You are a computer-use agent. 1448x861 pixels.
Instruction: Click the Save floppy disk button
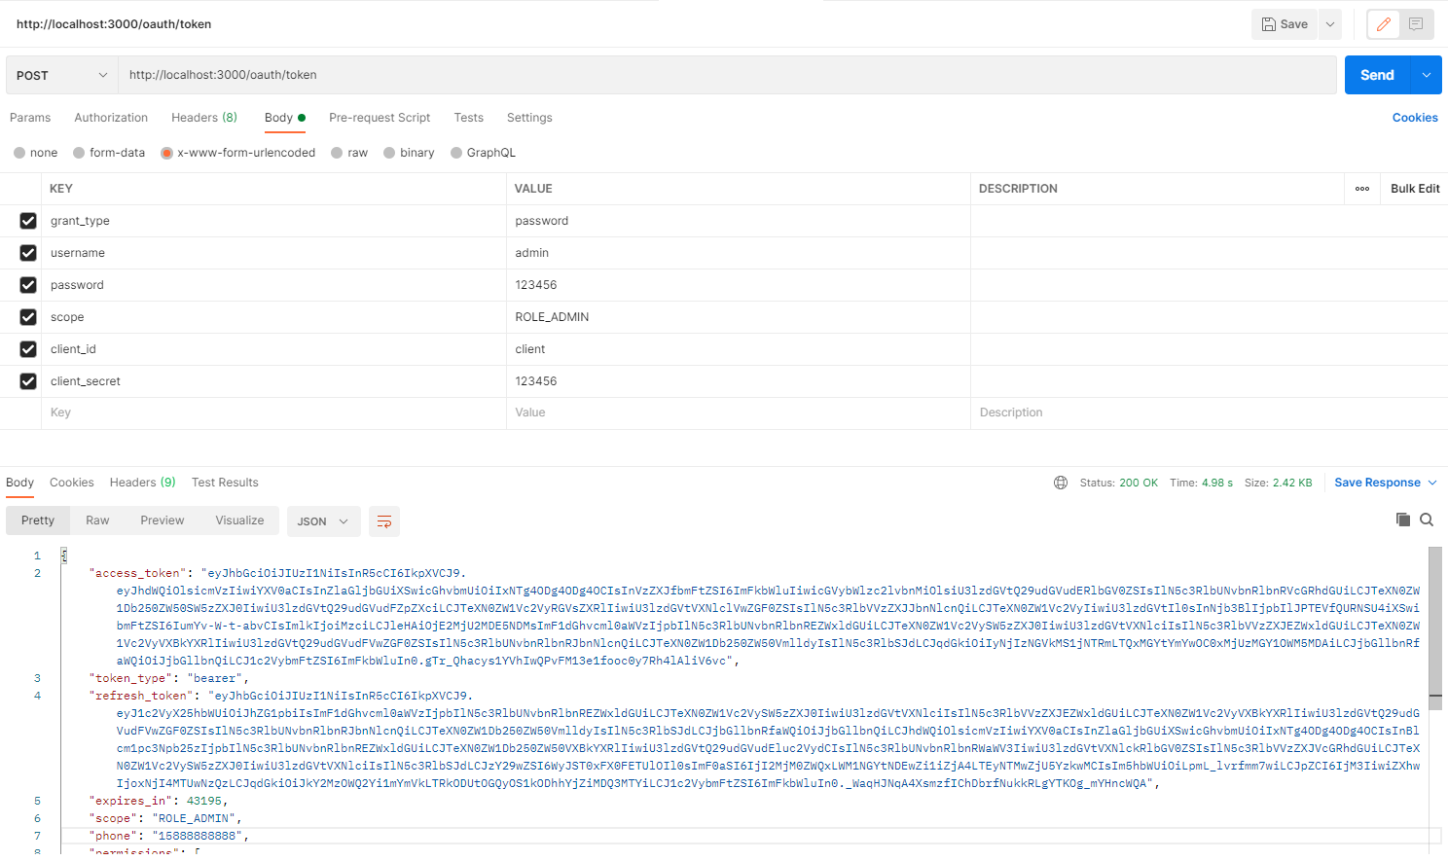[x=1285, y=24]
